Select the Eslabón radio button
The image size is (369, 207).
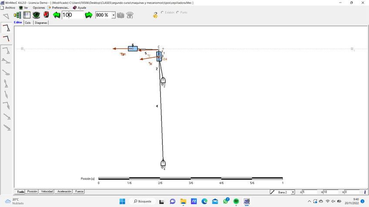[163, 13]
